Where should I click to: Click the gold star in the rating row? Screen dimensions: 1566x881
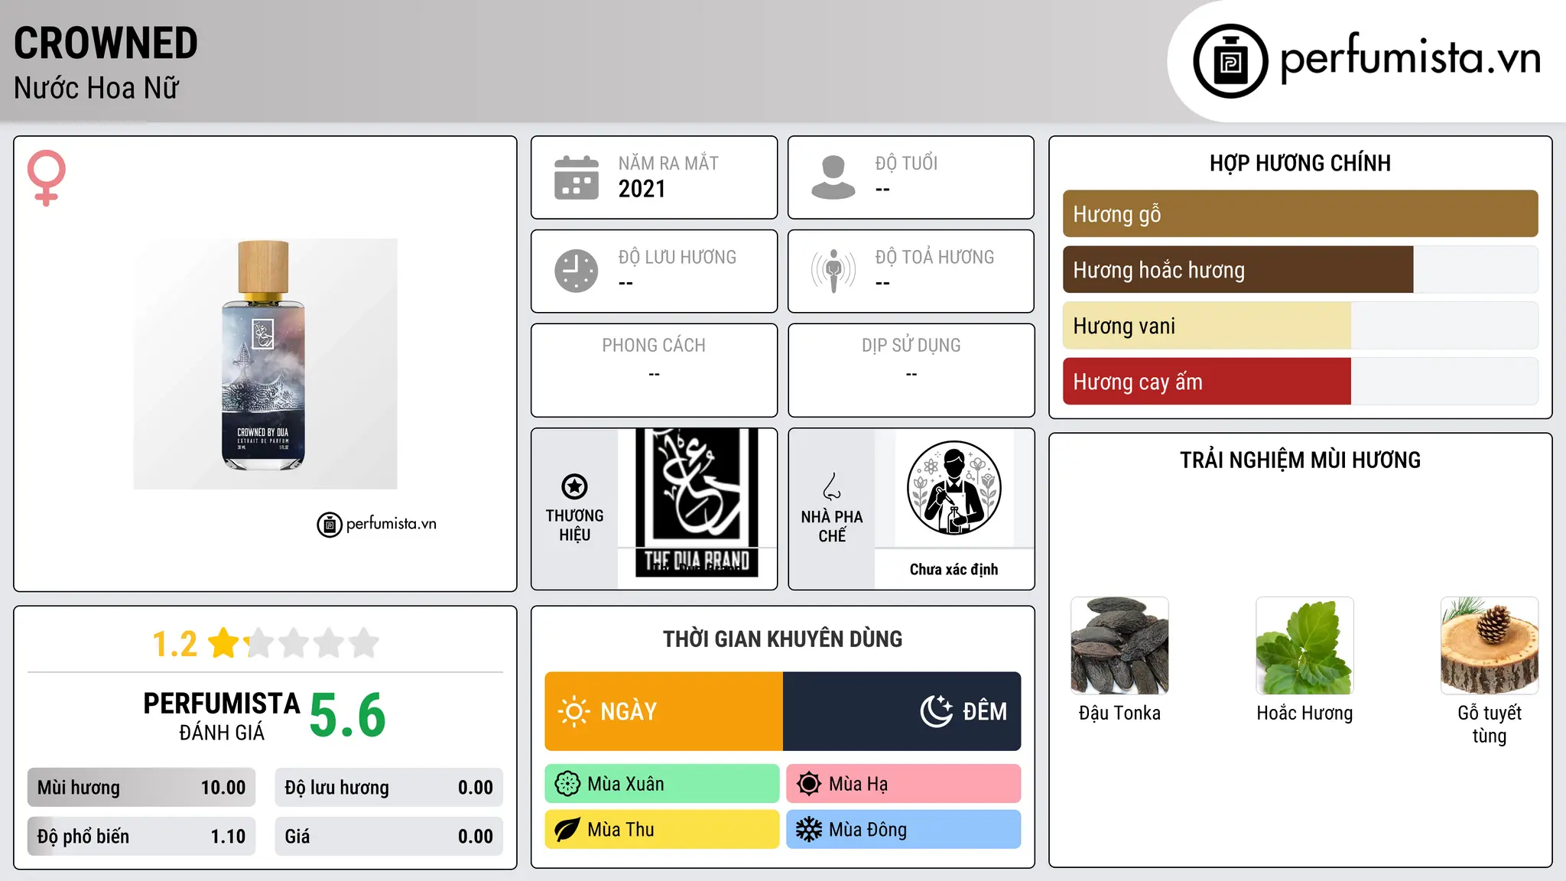[x=224, y=643]
